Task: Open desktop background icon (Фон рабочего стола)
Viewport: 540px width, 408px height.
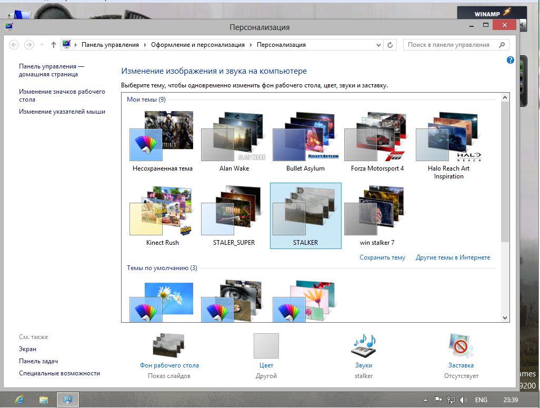Action: click(169, 345)
